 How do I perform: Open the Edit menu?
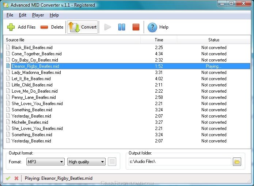click(x=23, y=15)
